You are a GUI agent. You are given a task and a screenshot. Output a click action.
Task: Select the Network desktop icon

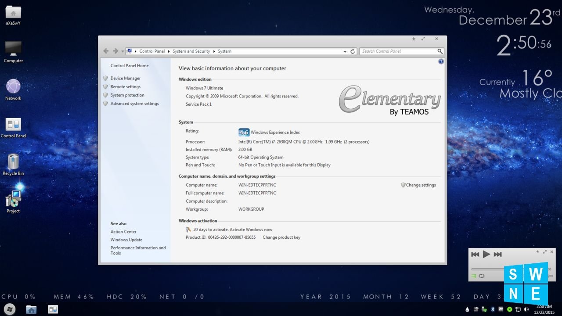click(x=13, y=90)
